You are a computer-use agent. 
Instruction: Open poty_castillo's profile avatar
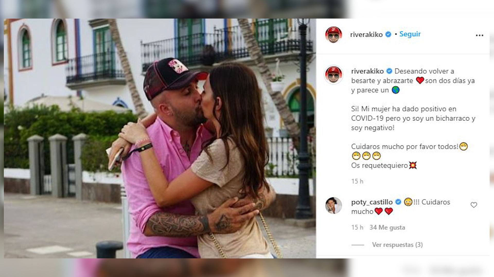tap(333, 205)
